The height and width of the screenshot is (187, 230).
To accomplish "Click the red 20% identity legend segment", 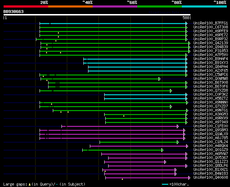I will [x=26, y=6].
